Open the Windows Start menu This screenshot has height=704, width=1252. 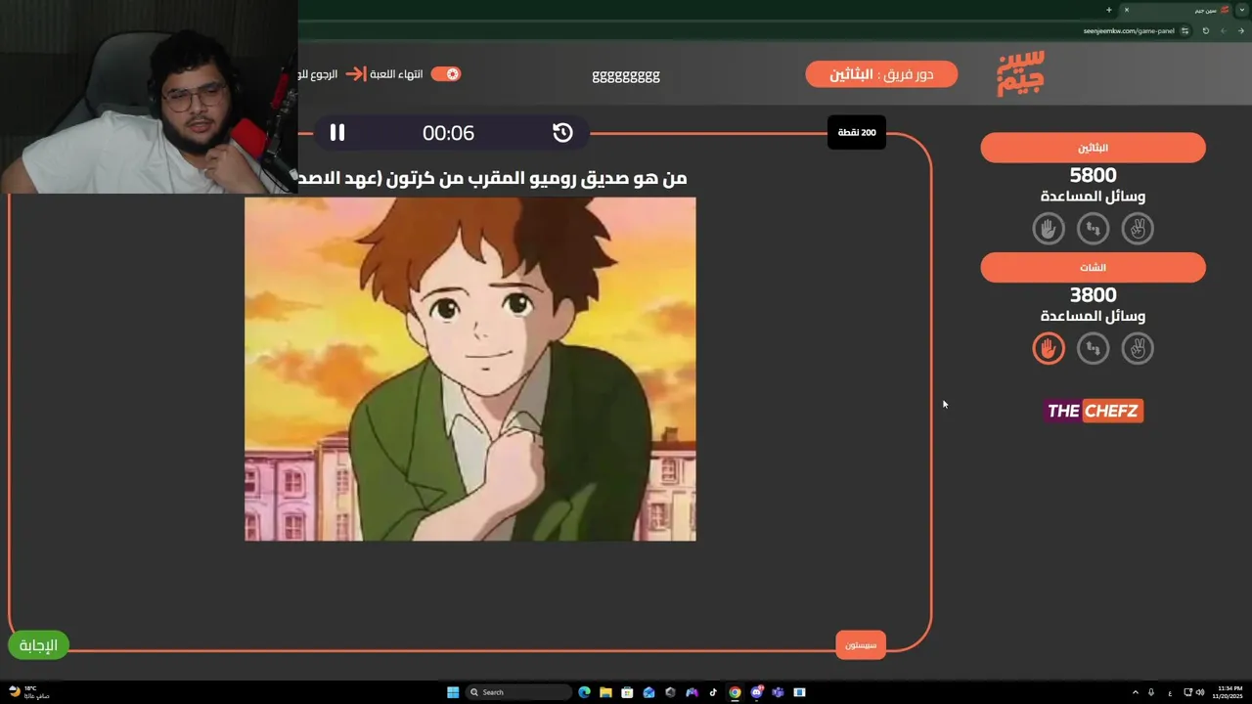point(453,692)
